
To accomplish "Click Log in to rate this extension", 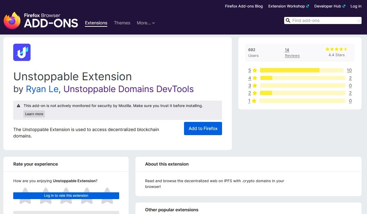I will pos(66,196).
